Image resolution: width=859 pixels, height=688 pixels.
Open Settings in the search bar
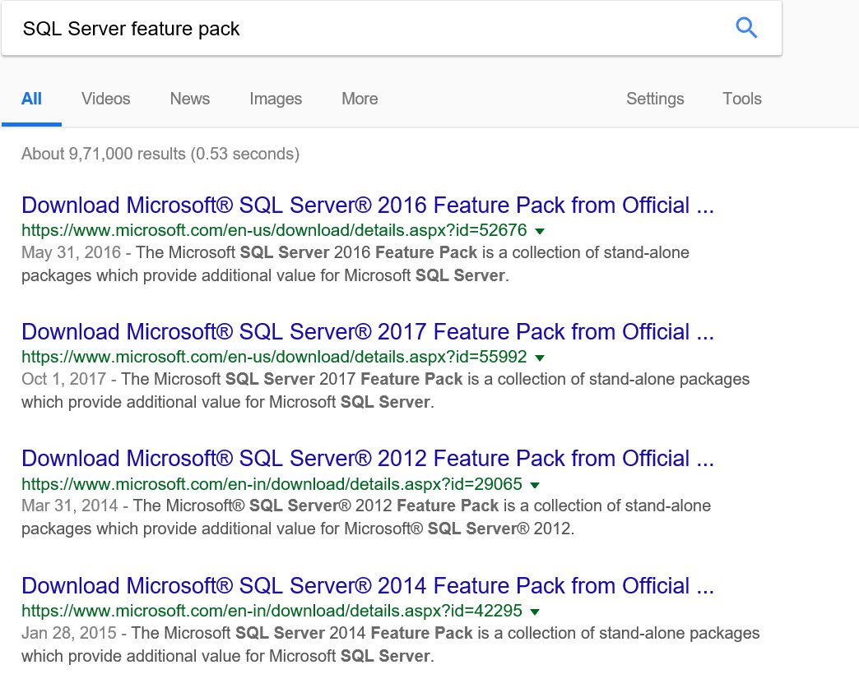(x=655, y=99)
